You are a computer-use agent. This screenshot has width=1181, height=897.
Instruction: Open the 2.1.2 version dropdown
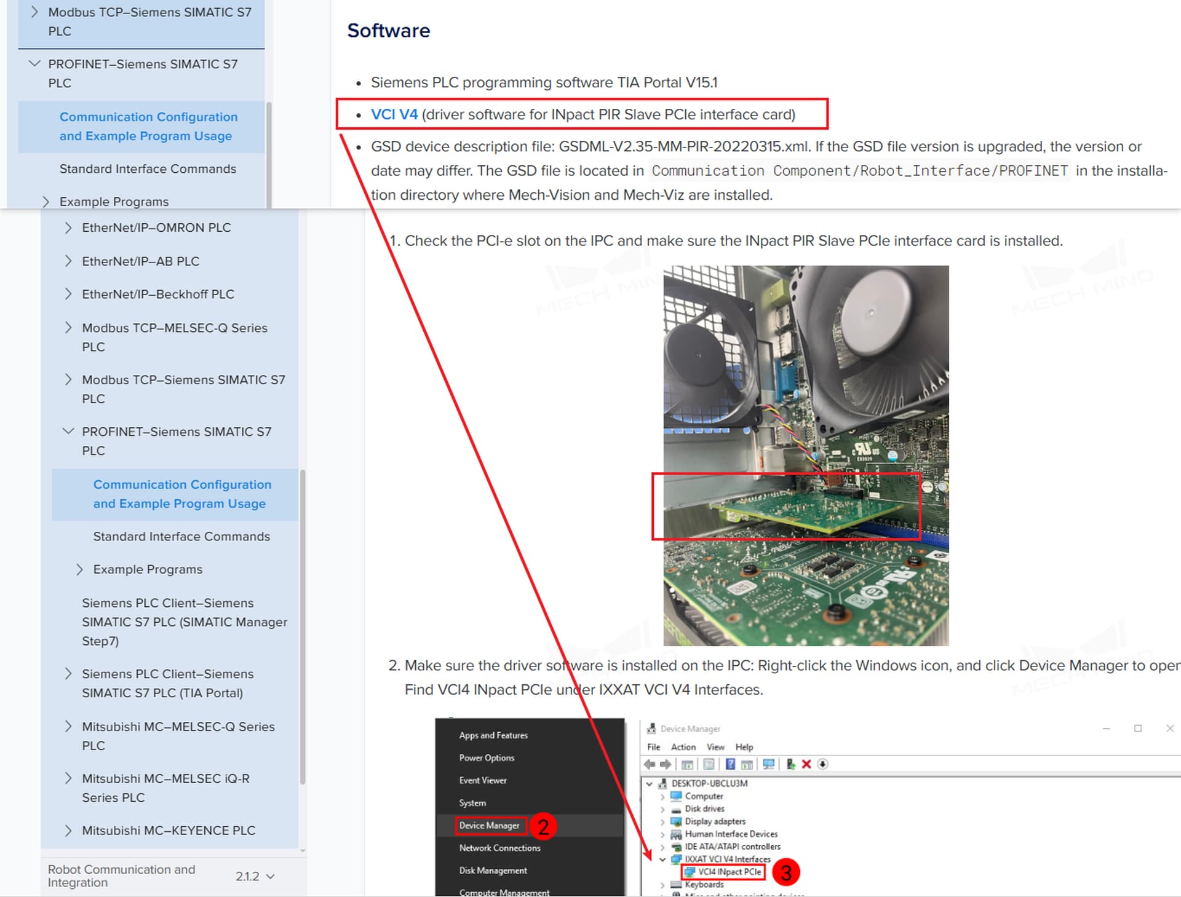coord(255,876)
